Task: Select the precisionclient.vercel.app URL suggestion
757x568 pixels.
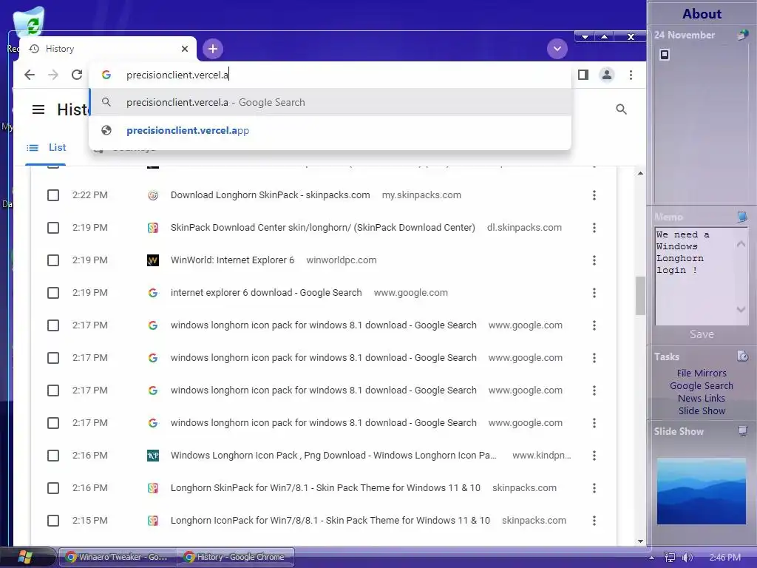Action: [330, 130]
